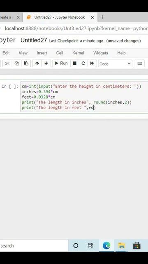The height and width of the screenshot is (264, 148).
Task: Open command palette keyboard icon
Action: tap(140, 64)
